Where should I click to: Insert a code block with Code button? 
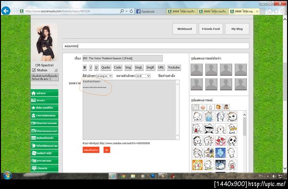(x=118, y=67)
